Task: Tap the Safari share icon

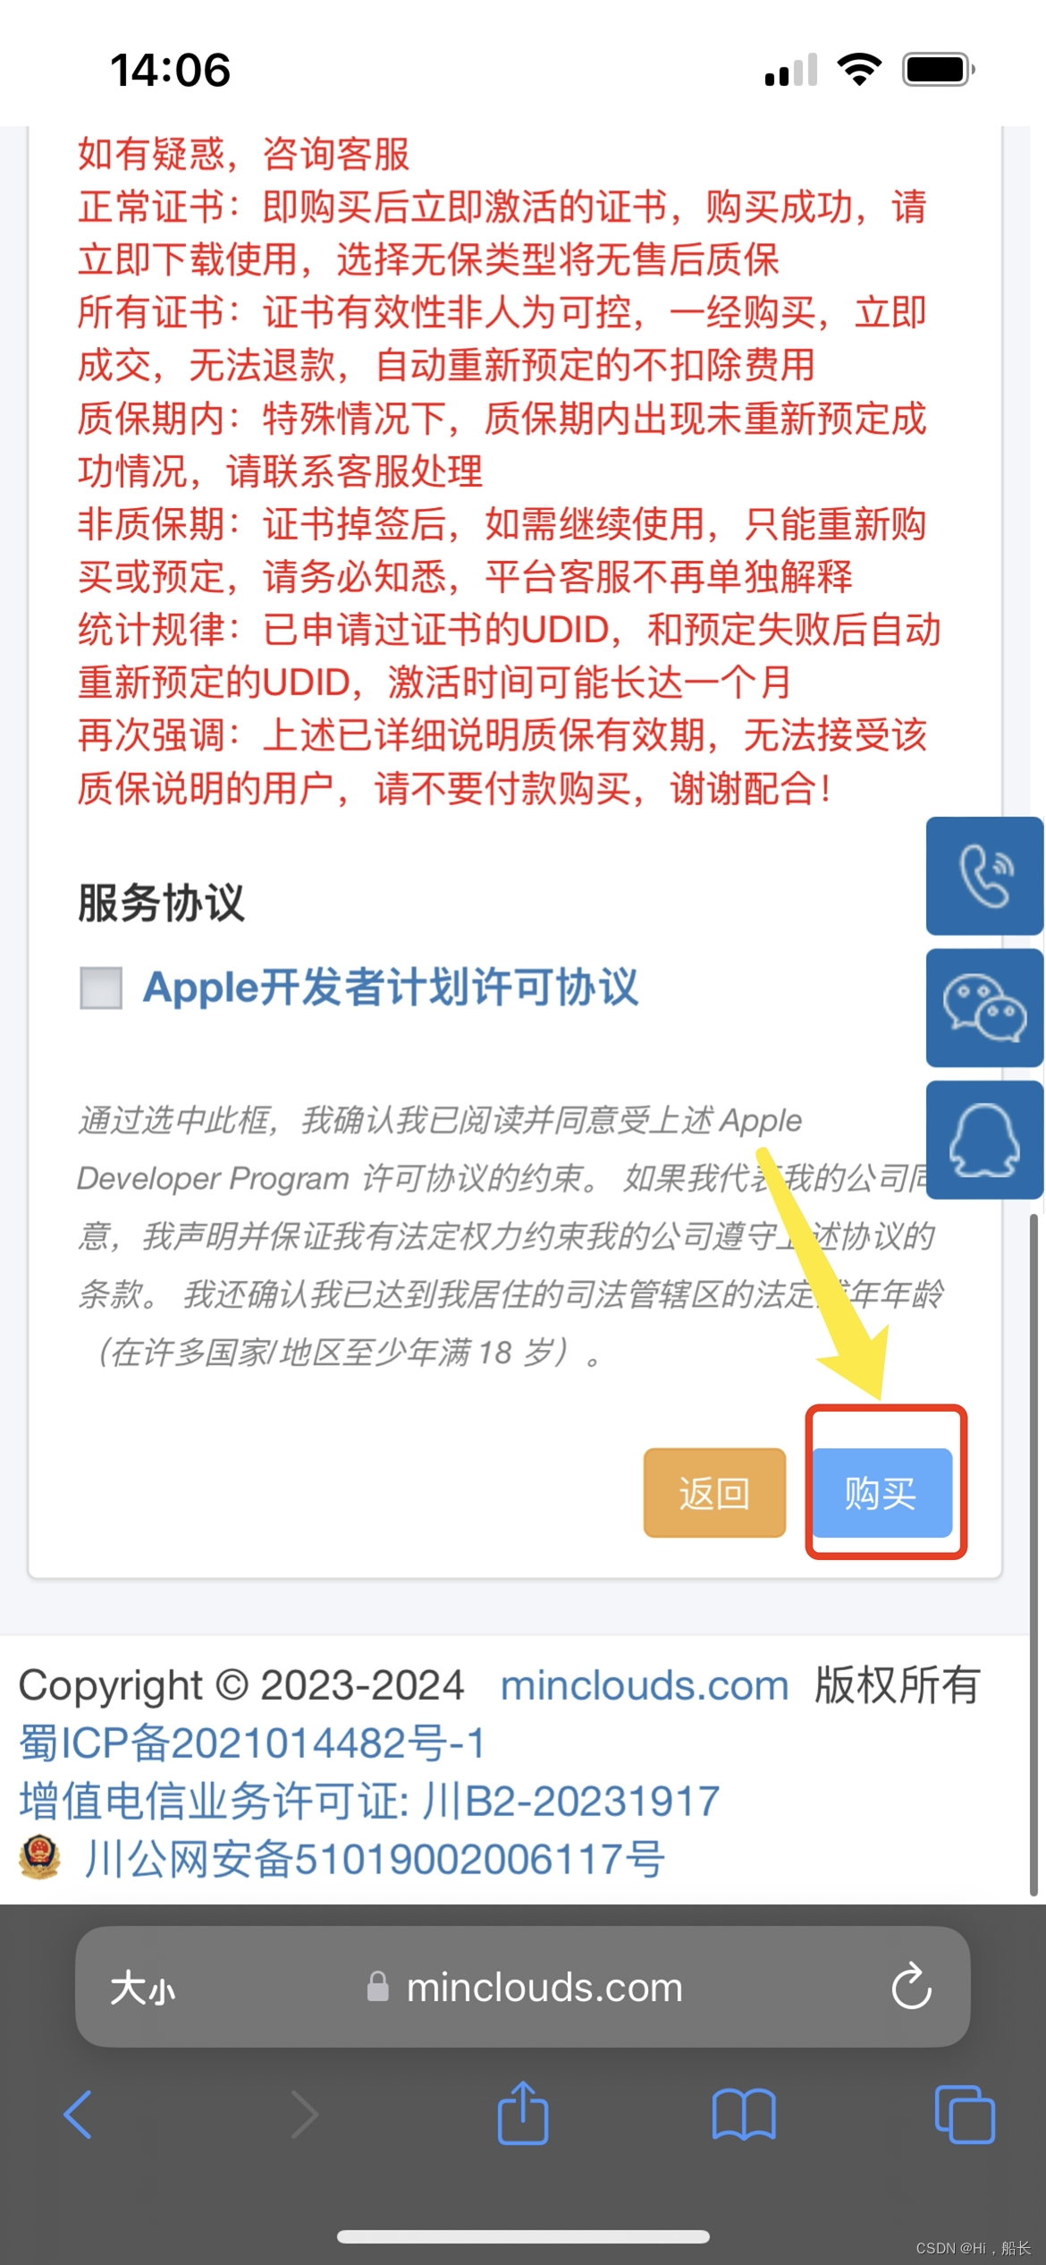Action: pyautogui.click(x=523, y=2113)
